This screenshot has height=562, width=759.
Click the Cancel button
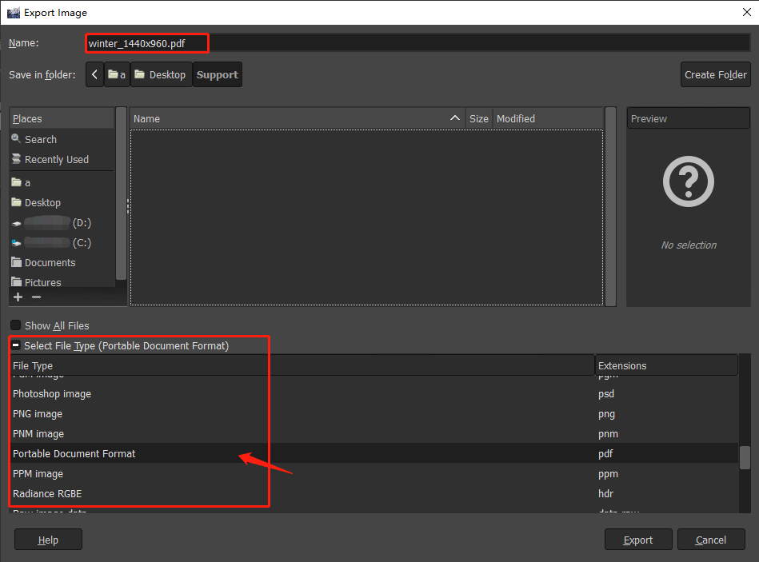(x=710, y=540)
